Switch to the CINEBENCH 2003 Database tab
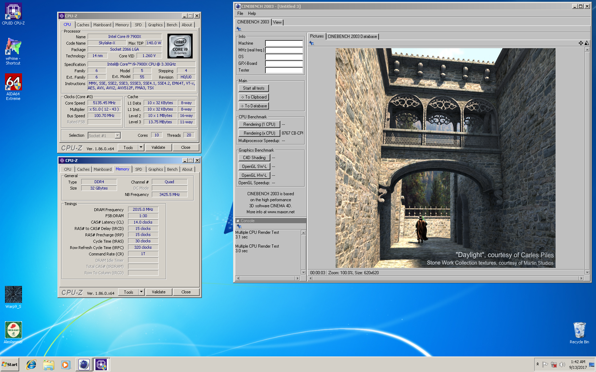The width and height of the screenshot is (596, 372). [x=352, y=36]
